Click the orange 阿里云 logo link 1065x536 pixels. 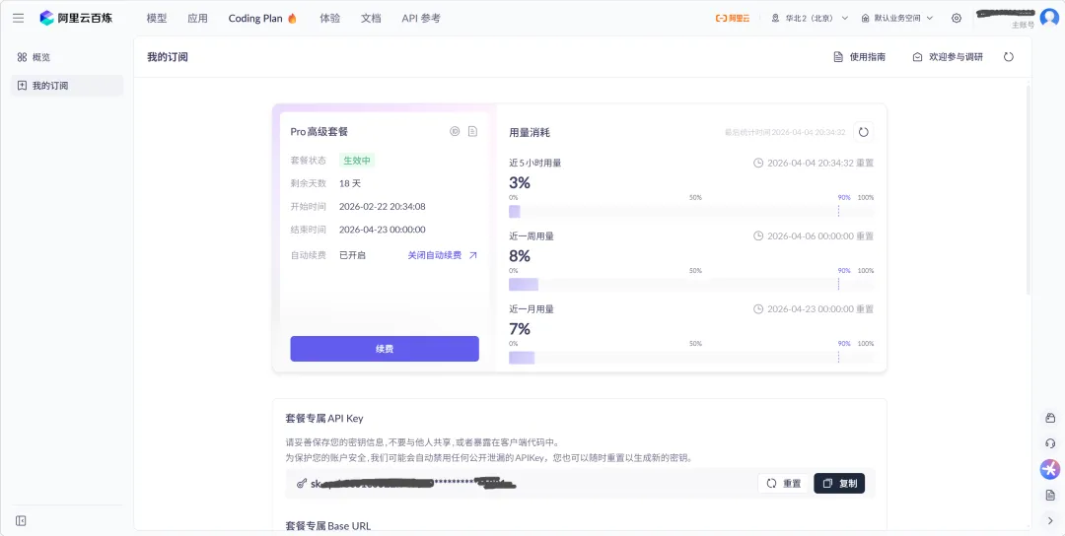[732, 19]
